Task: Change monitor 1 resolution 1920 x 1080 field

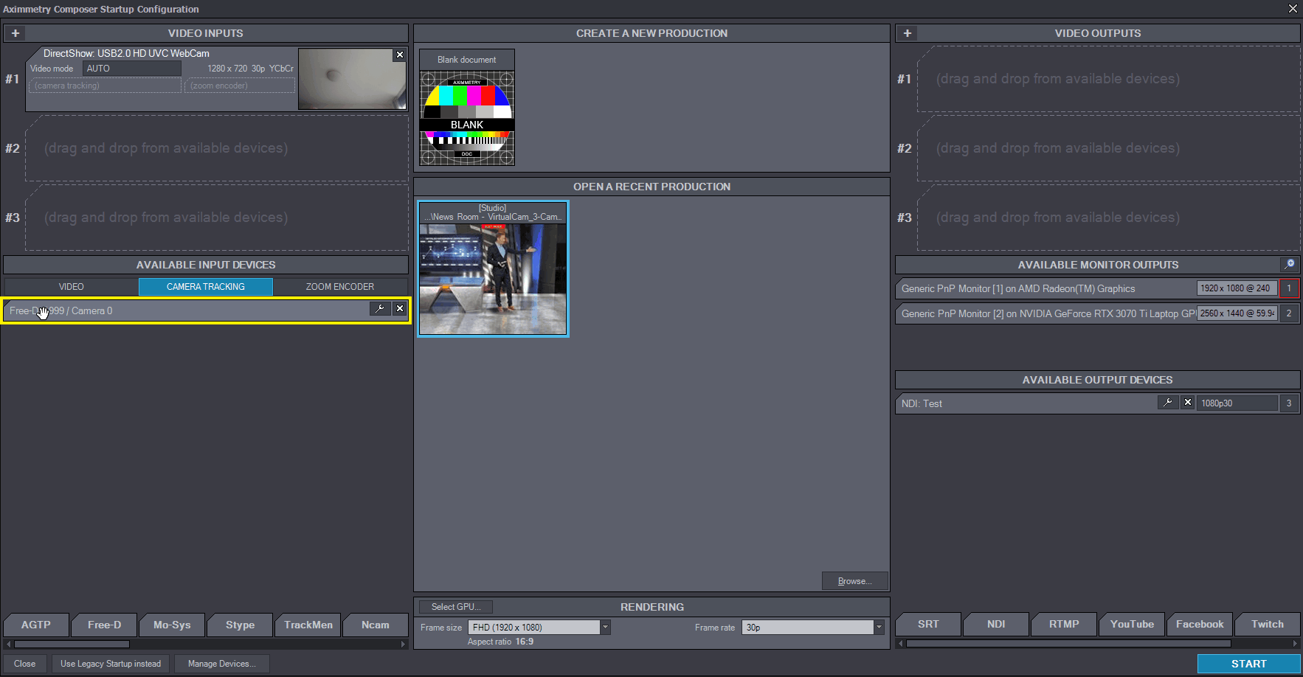Action: [1237, 288]
